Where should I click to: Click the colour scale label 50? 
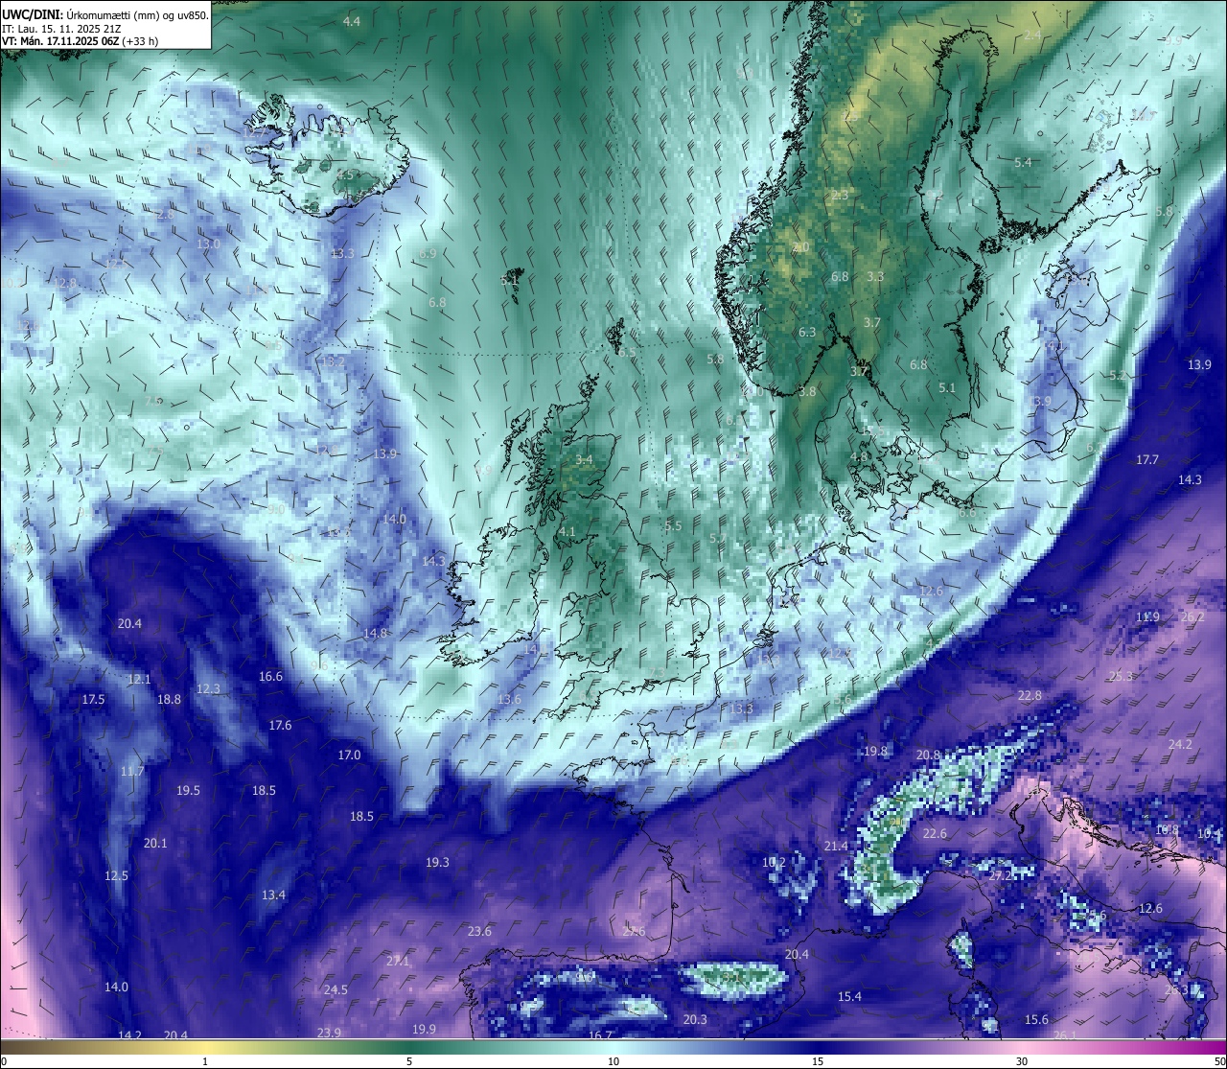[1219, 1061]
